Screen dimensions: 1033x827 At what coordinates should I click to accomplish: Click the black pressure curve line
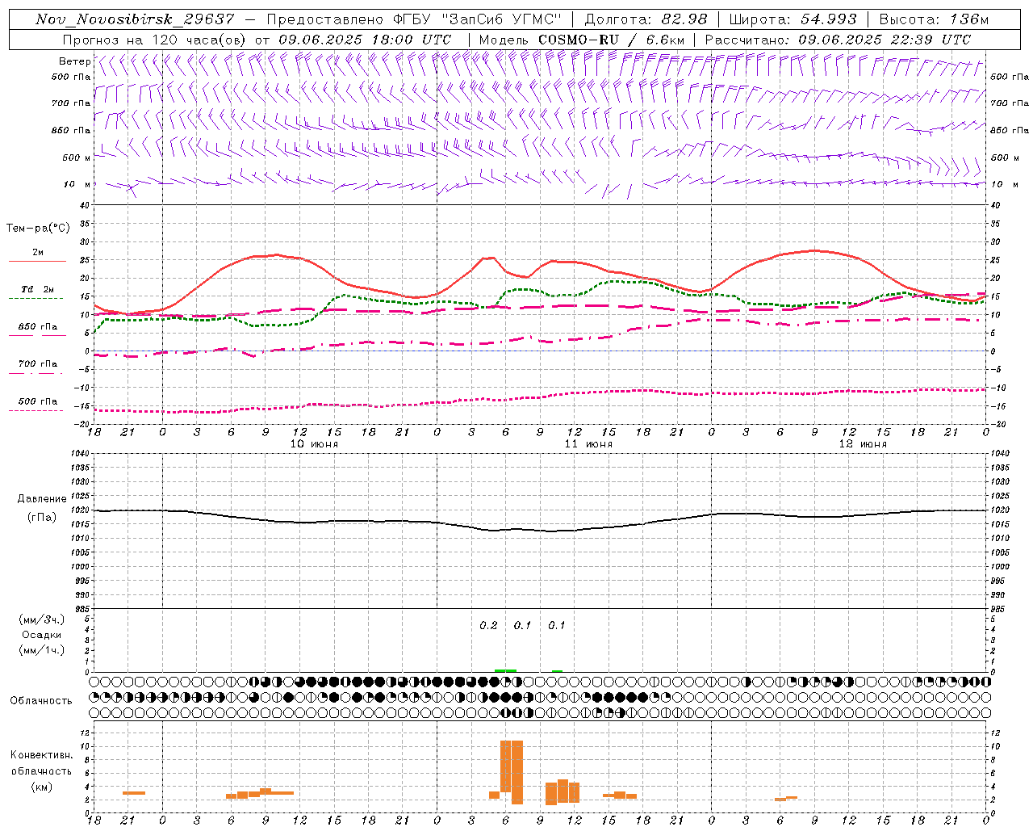541,531
